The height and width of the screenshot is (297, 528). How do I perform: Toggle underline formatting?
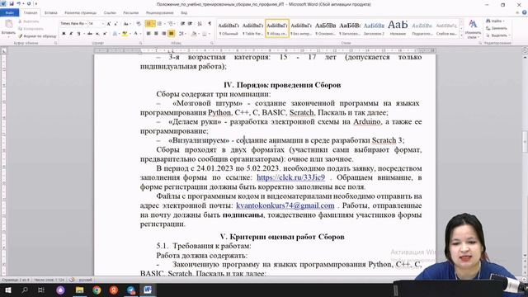78,34
